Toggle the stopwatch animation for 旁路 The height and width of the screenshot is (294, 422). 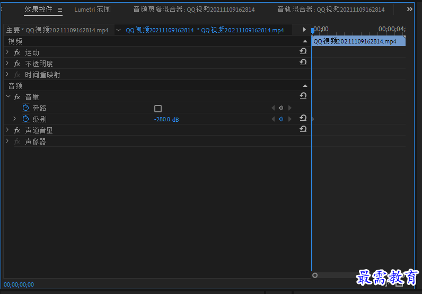point(26,108)
